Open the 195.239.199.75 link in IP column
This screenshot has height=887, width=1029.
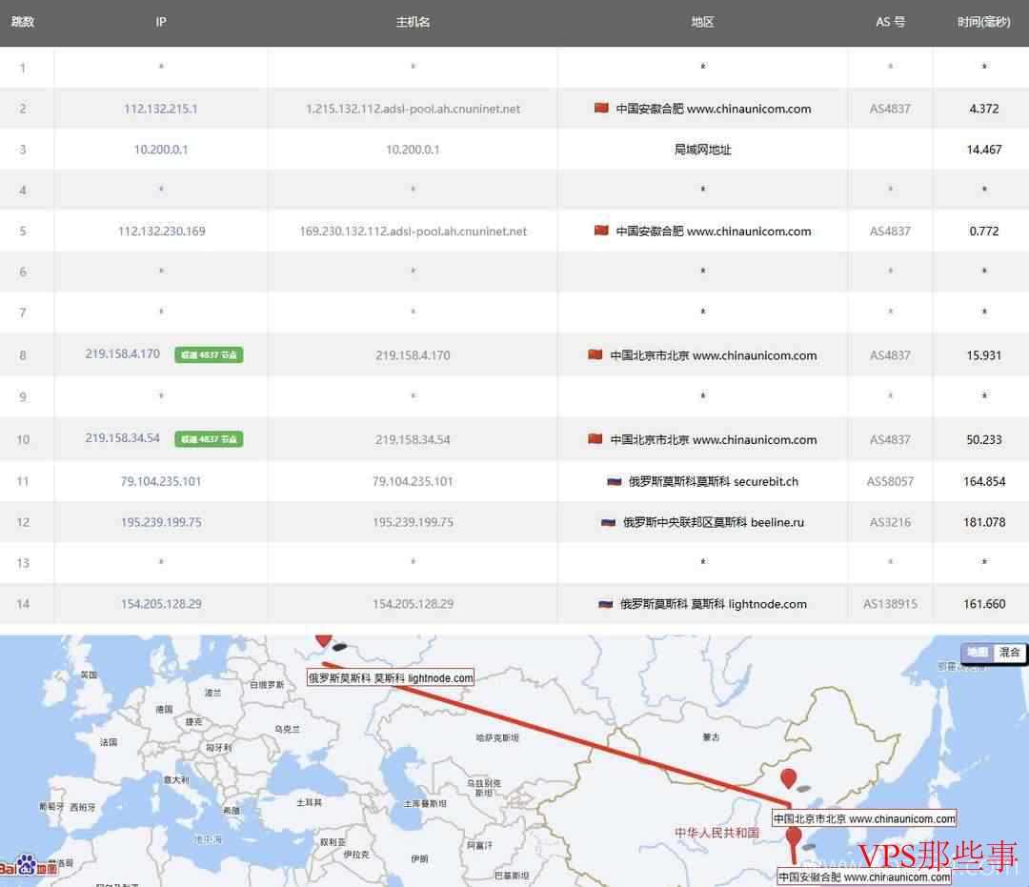(x=161, y=522)
